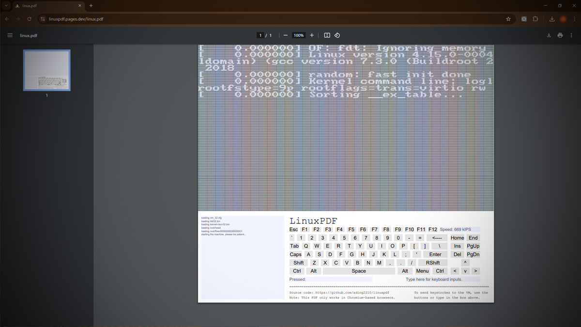Click the left arrow virtual key

(x=455, y=271)
